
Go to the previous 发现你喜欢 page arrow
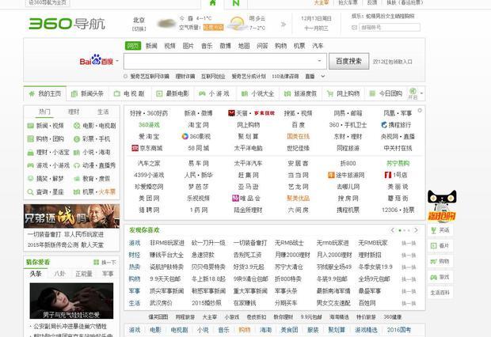tap(392, 230)
